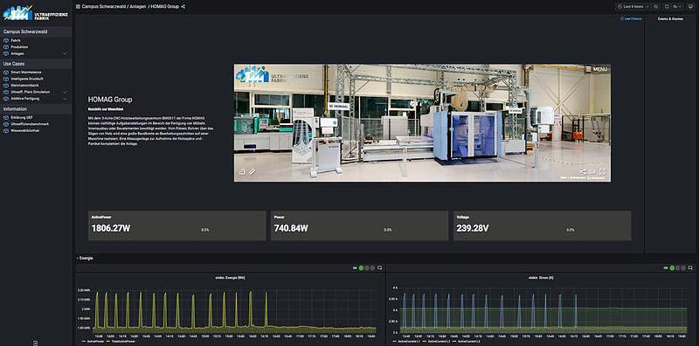This screenshot has width=699, height=346.
Task: Click the Anlagen breadcrumb link
Action: (x=136, y=6)
